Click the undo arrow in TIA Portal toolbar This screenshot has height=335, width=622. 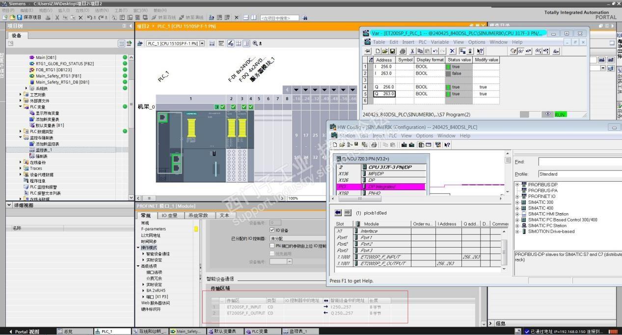pyautogui.click(x=90, y=17)
